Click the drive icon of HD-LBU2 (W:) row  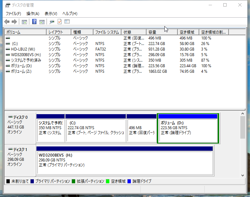coord(8,49)
